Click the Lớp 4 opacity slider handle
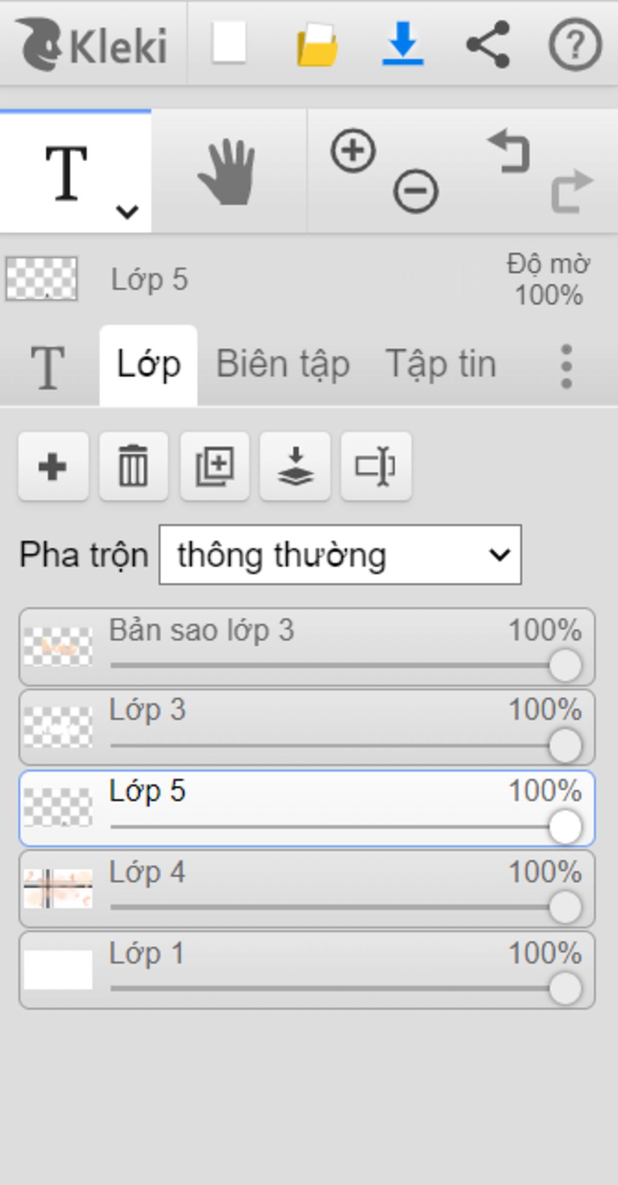Screen dimensions: 618x1185 pyautogui.click(x=565, y=907)
